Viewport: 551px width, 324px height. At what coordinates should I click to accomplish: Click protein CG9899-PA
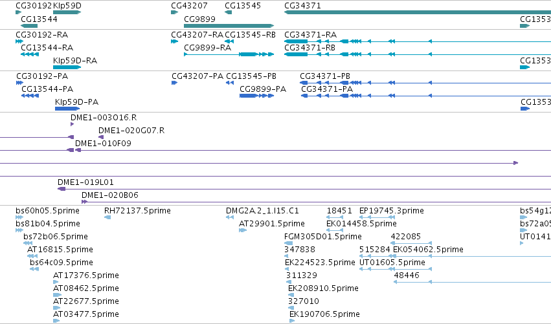(x=257, y=96)
